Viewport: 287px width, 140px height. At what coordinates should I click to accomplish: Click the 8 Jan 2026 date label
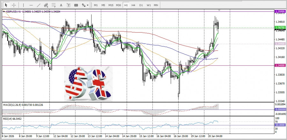click(x=8, y=136)
